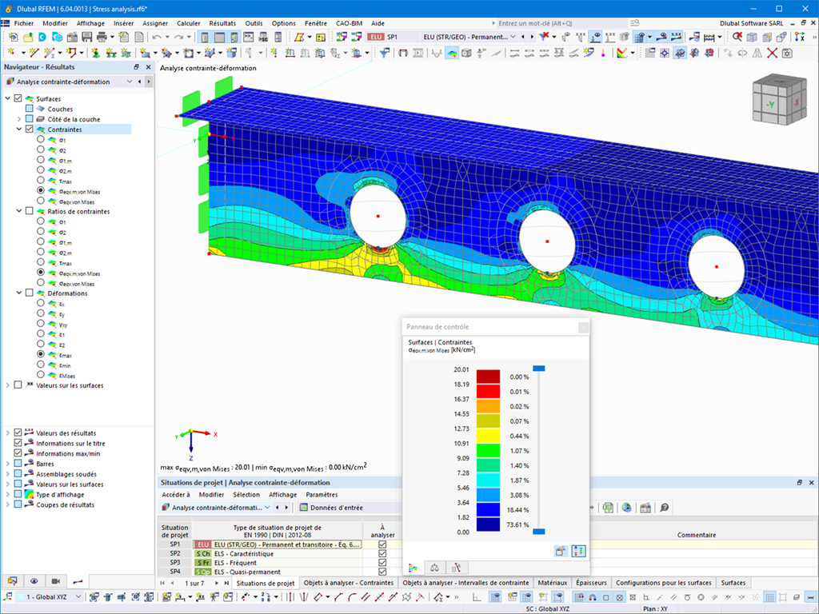Click the Print toolbar icon
Screen dimensions: 819x614
pyautogui.click(x=102, y=37)
